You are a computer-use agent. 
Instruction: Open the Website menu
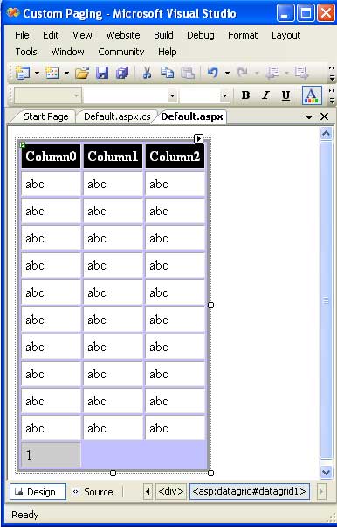(123, 35)
